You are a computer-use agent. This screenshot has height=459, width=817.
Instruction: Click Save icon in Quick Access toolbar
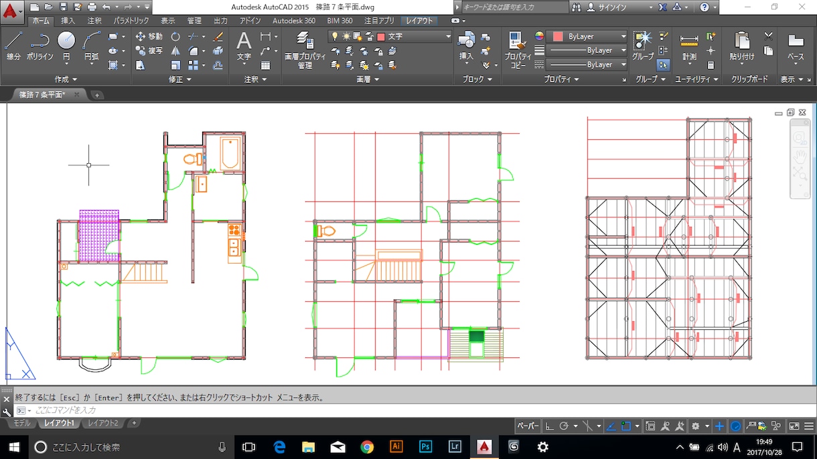(x=63, y=7)
